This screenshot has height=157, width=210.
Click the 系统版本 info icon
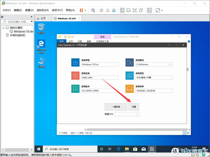pos(75,89)
